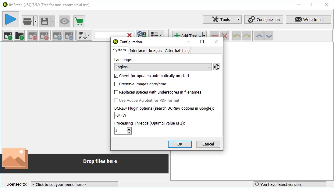
Task: Uncheck Check for updates automatically on start
Action: coord(116,76)
